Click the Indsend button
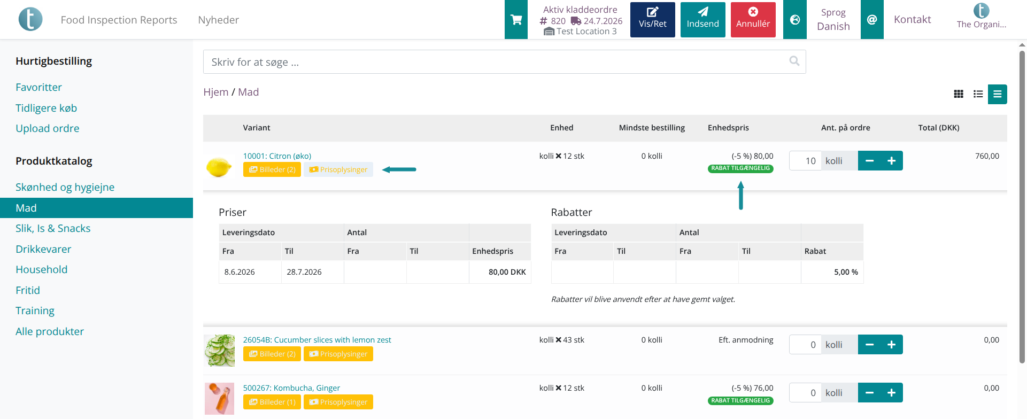This screenshot has width=1027, height=419. click(702, 20)
